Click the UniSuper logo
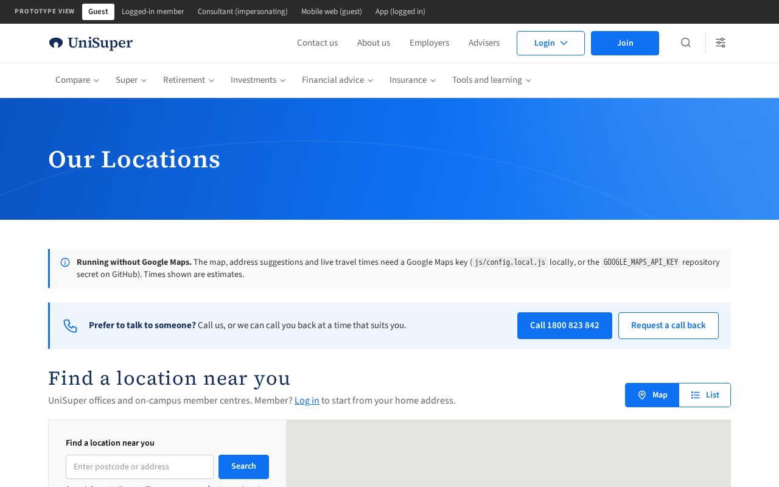Image resolution: width=779 pixels, height=487 pixels. coord(91,43)
